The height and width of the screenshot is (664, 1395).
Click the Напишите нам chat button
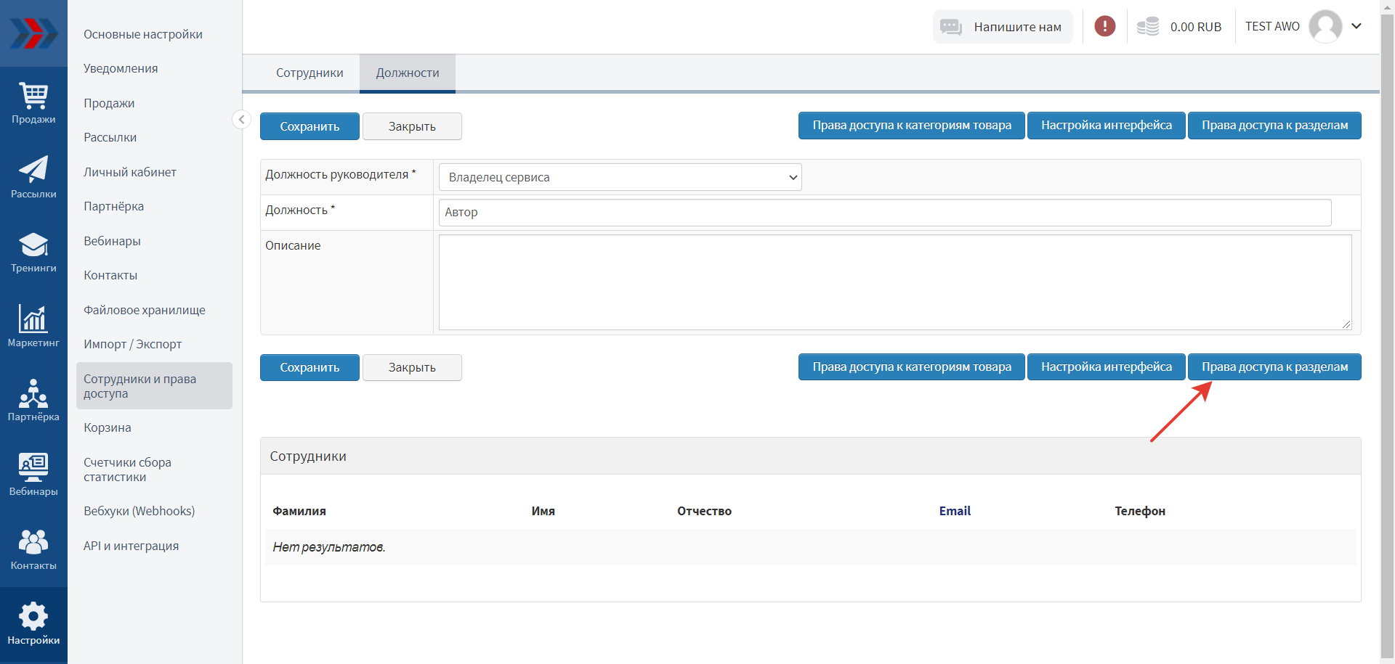[1002, 27]
